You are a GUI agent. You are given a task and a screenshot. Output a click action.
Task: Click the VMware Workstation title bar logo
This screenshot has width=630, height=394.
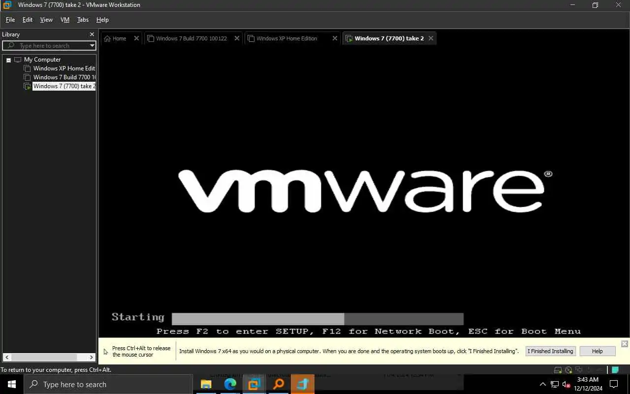(7, 5)
